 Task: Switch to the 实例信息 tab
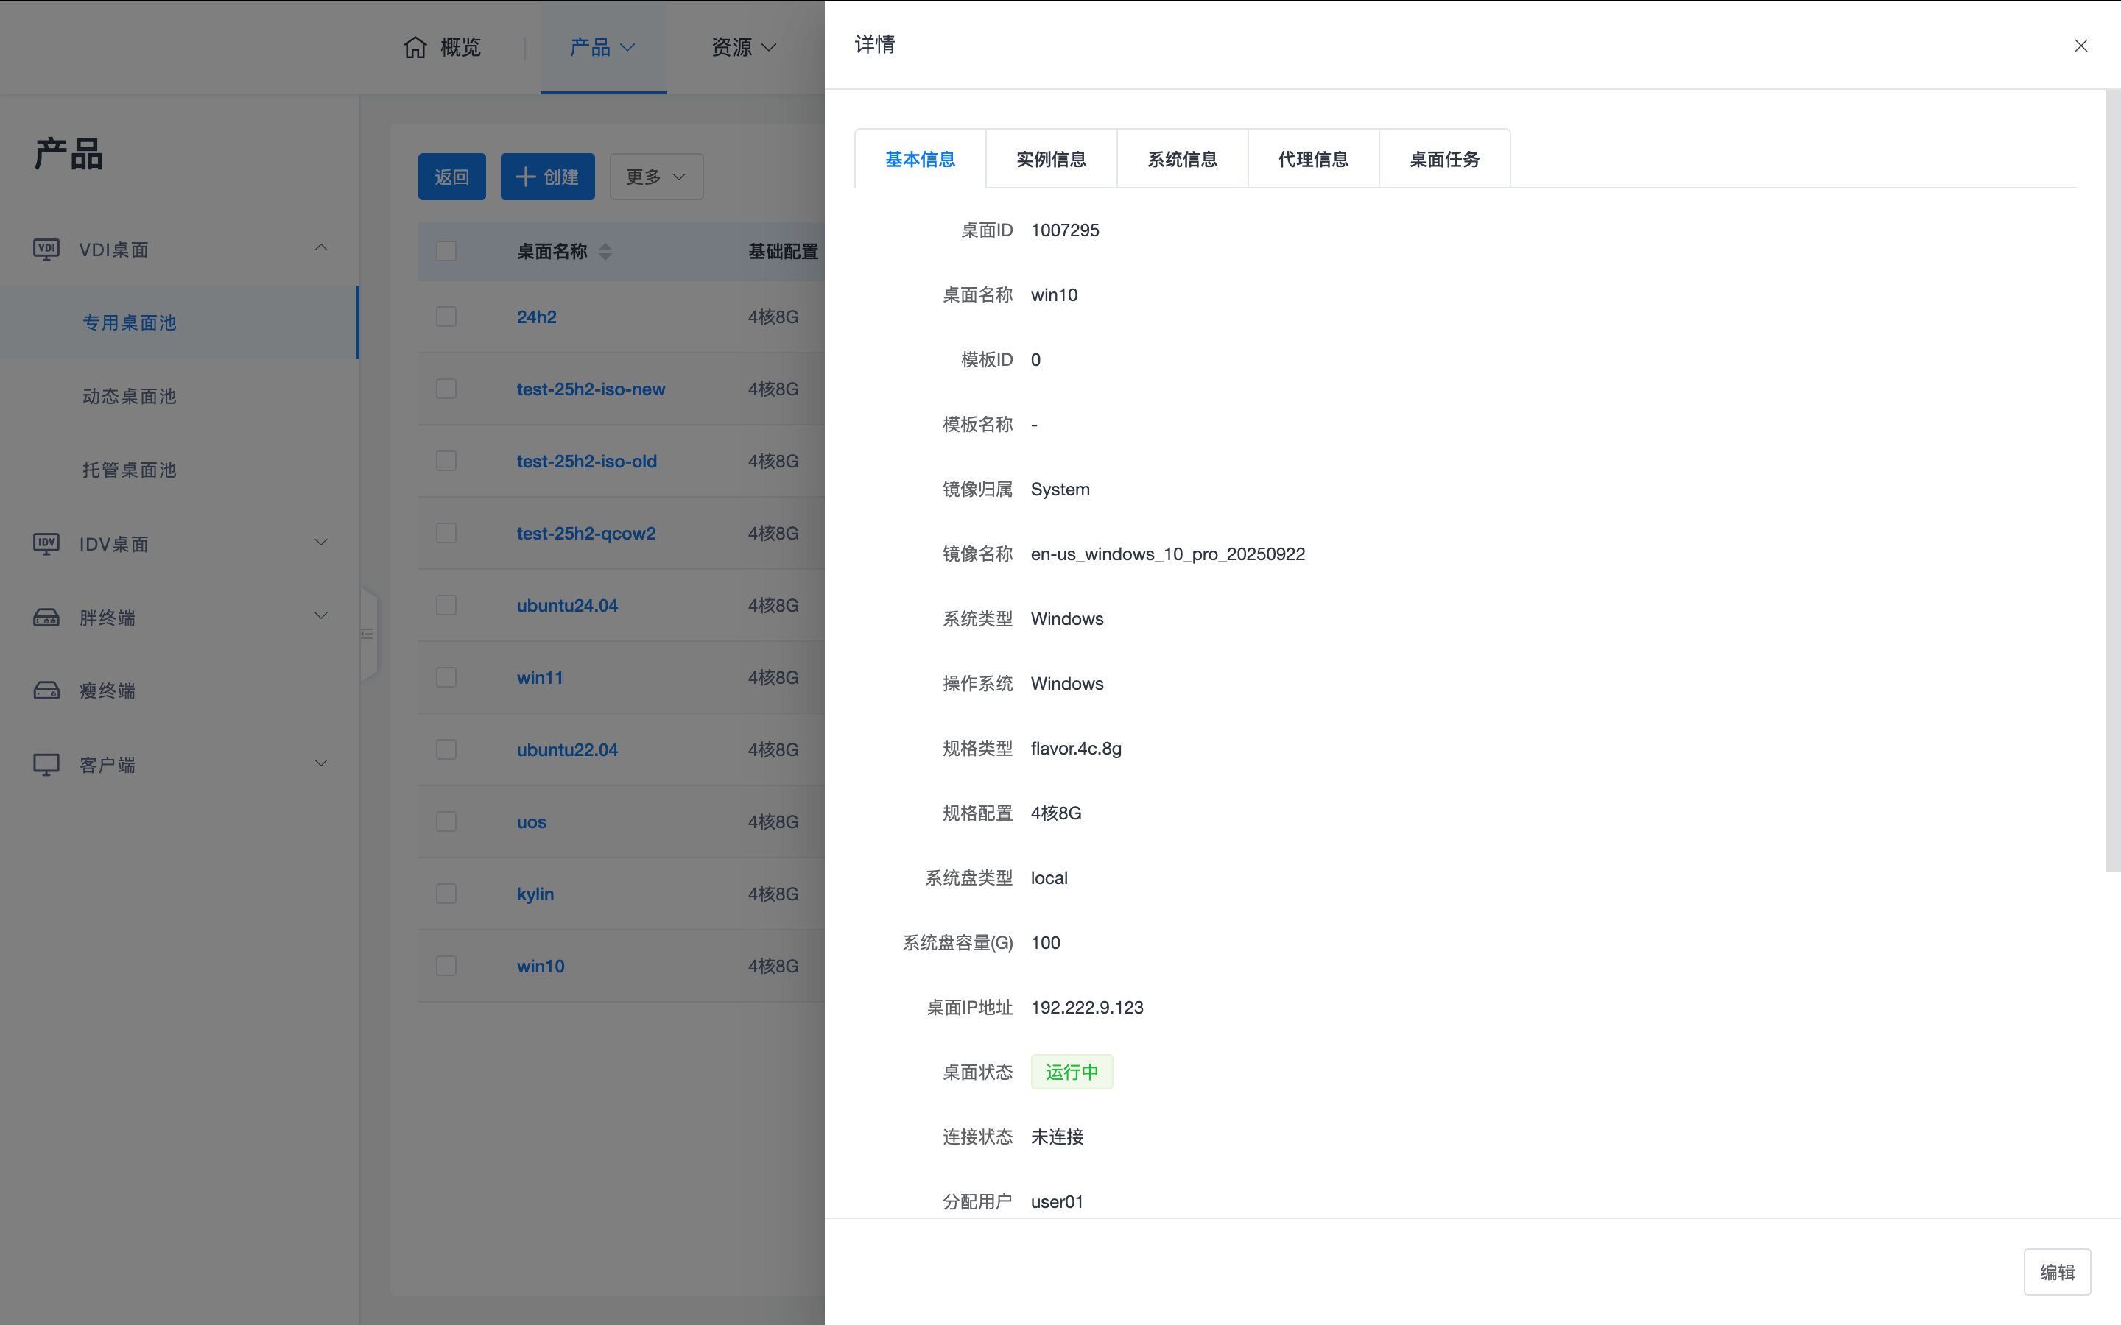[x=1051, y=160]
